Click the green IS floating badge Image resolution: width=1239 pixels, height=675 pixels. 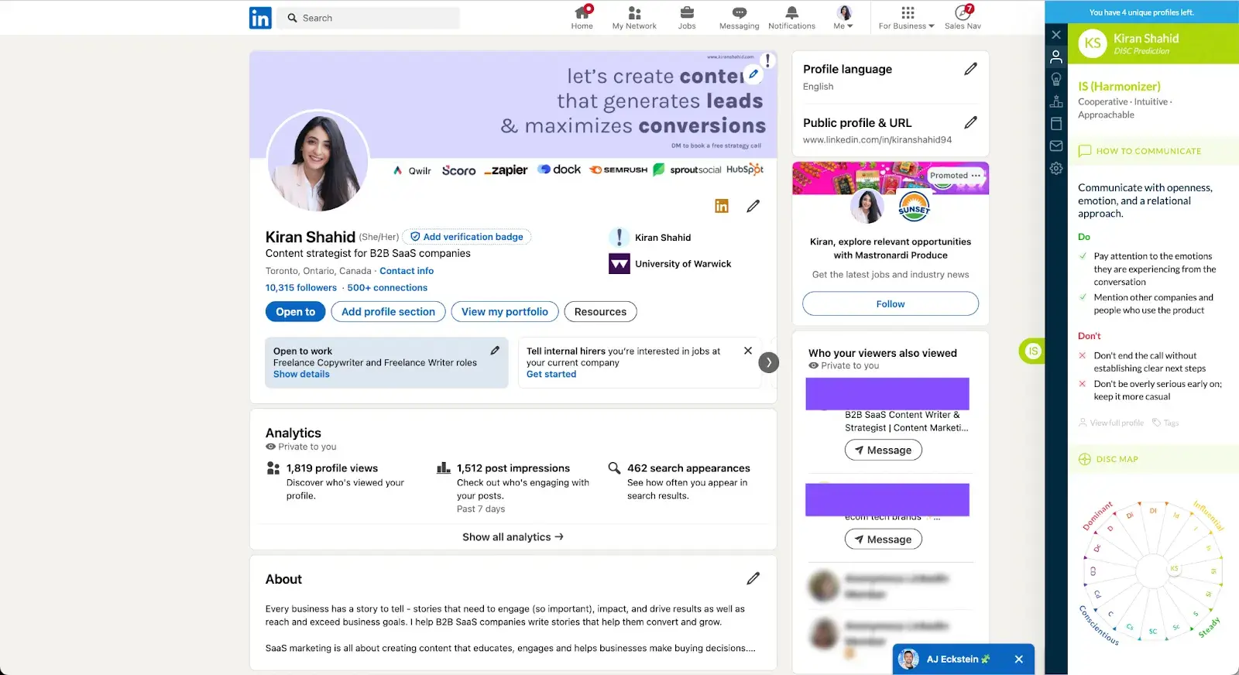(x=1031, y=351)
